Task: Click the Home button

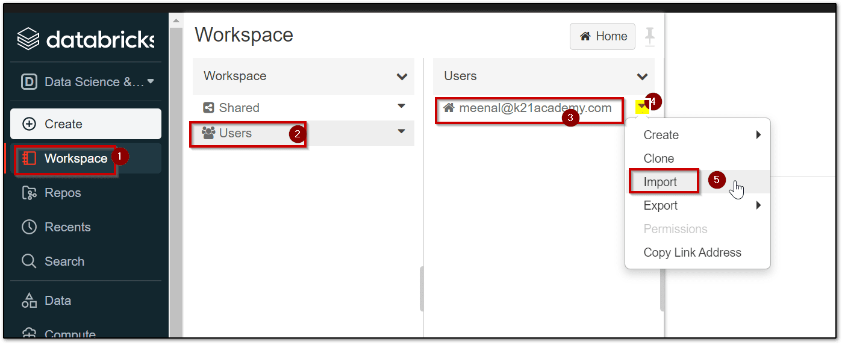Action: [602, 37]
